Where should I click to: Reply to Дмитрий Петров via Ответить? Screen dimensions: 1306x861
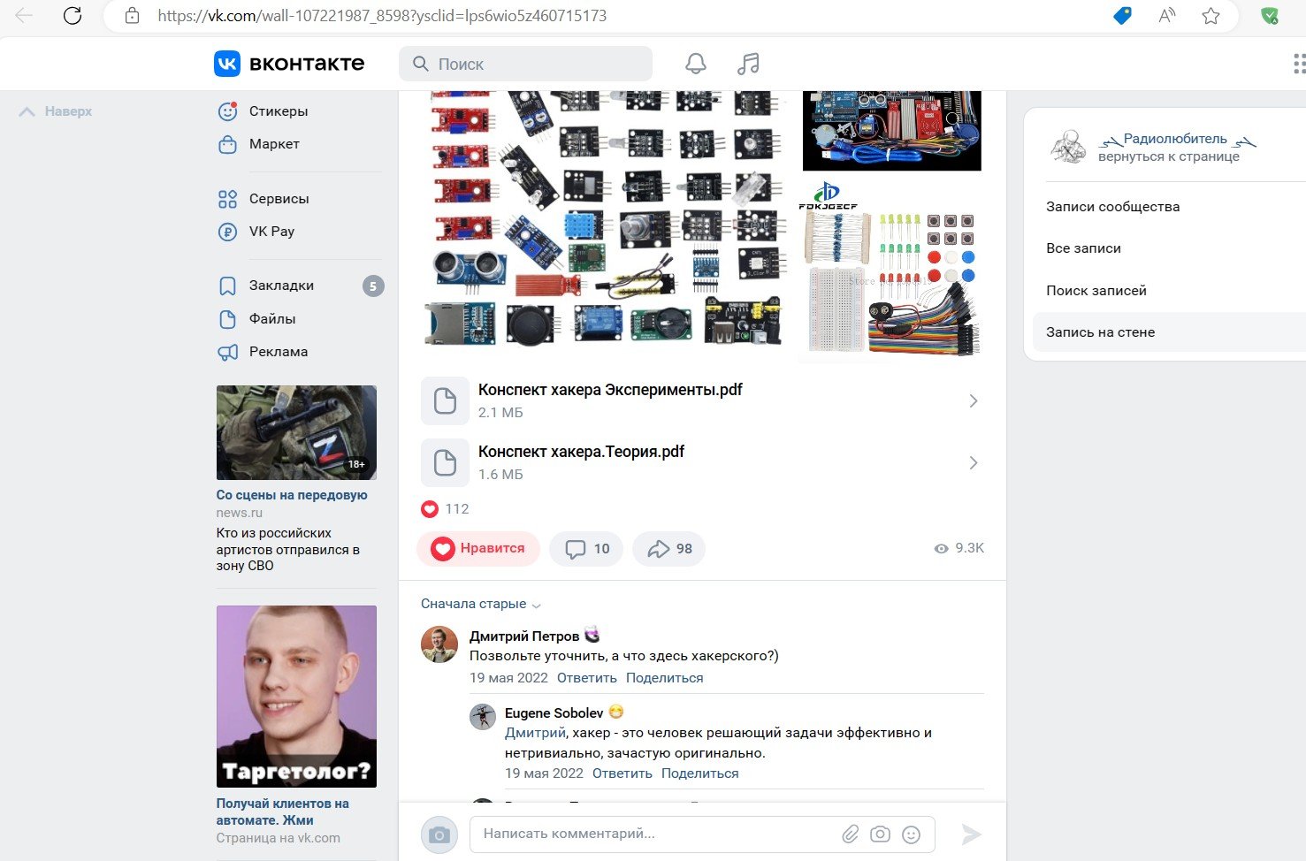586,677
